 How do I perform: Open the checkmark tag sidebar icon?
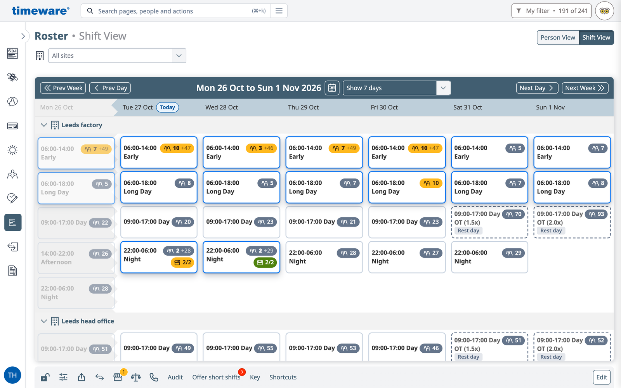[12, 198]
